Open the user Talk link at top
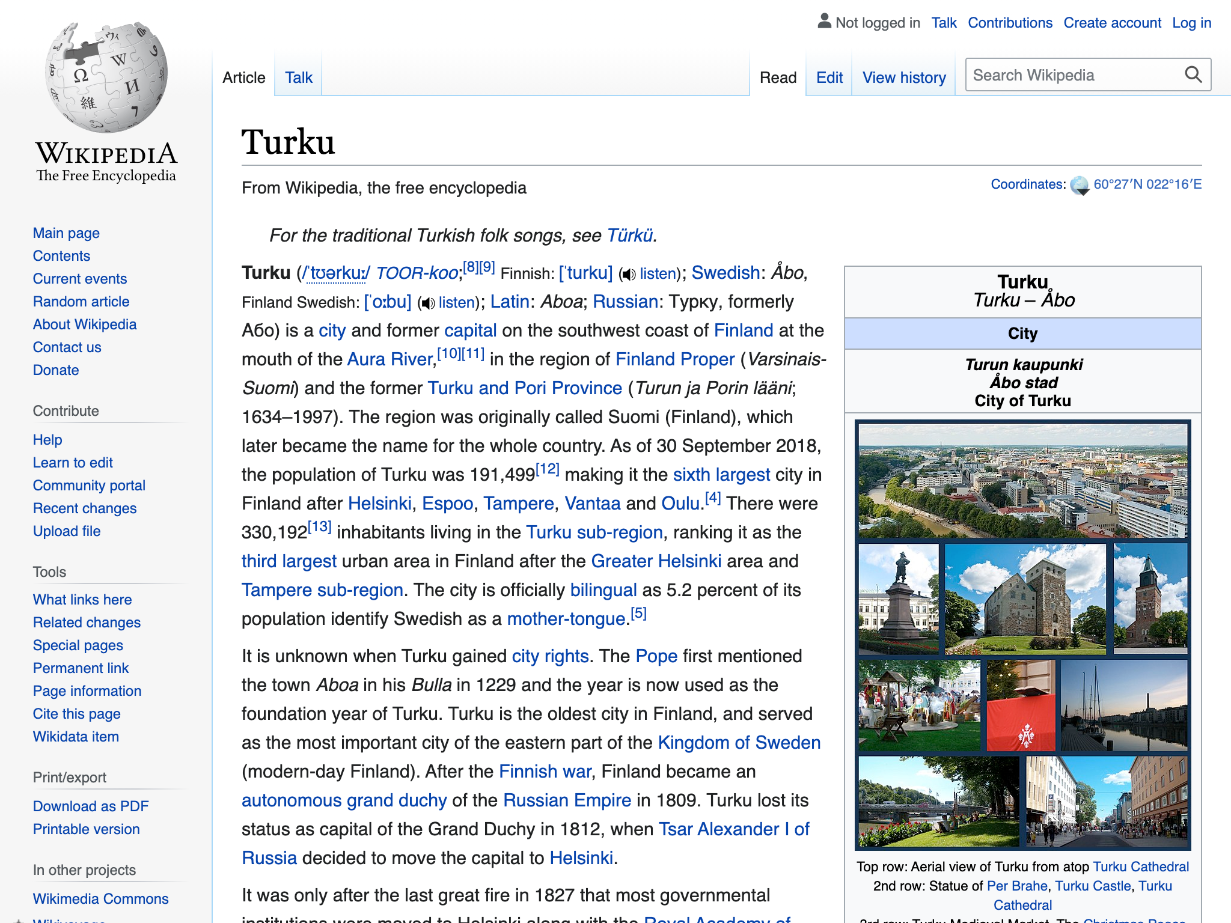This screenshot has height=923, width=1231. [x=944, y=23]
